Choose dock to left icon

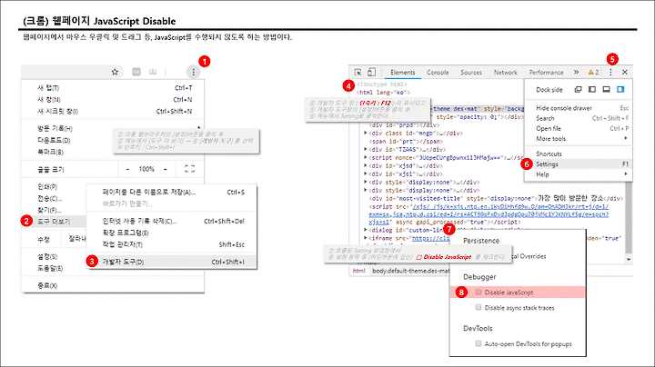(592, 90)
